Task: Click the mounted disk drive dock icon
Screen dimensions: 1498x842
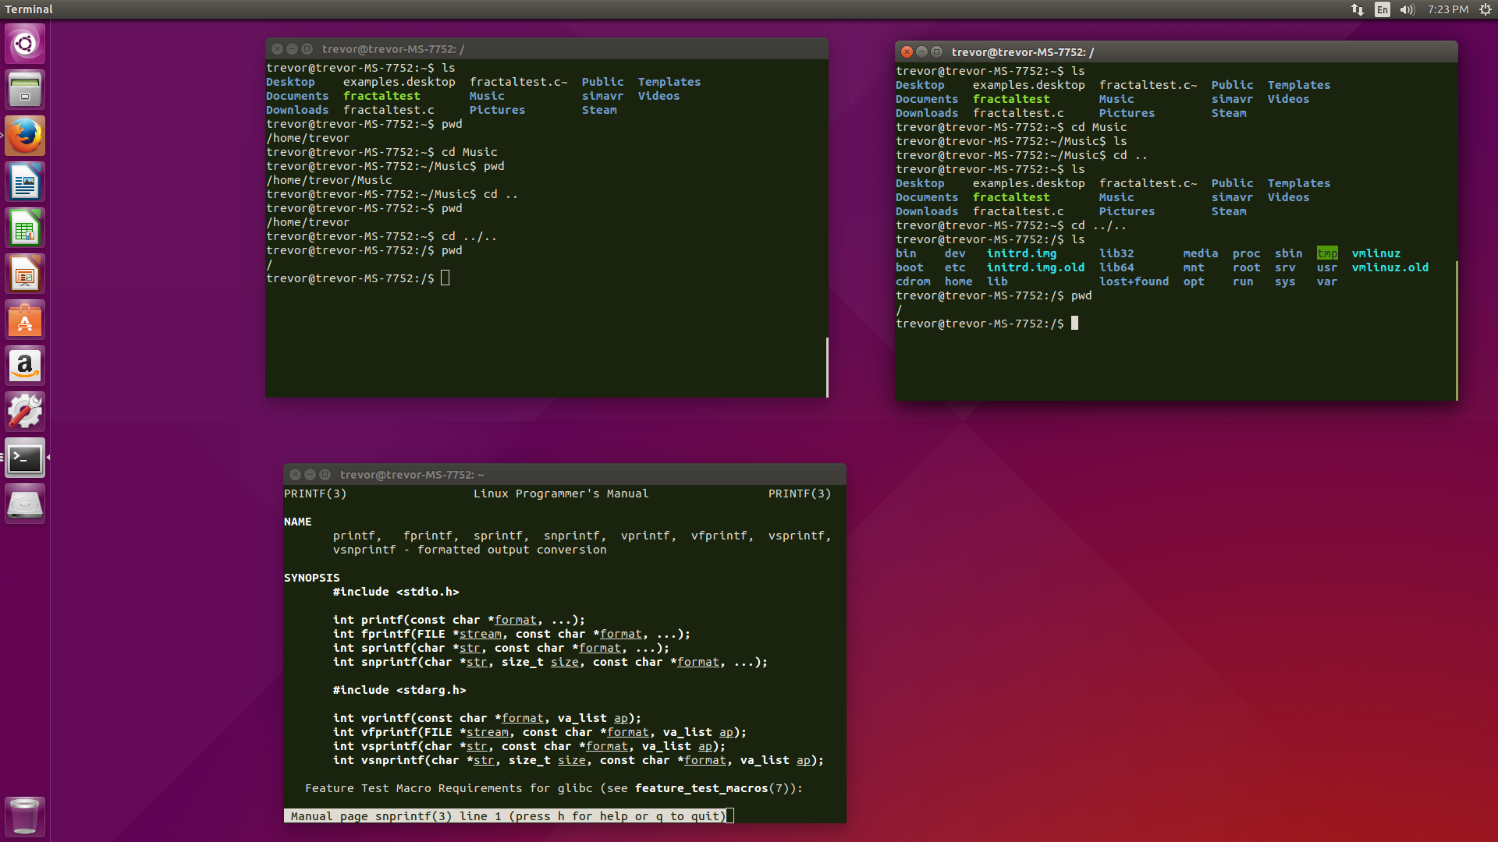Action: [x=25, y=504]
